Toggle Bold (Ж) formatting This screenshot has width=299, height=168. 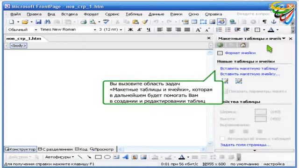click(x=130, y=30)
